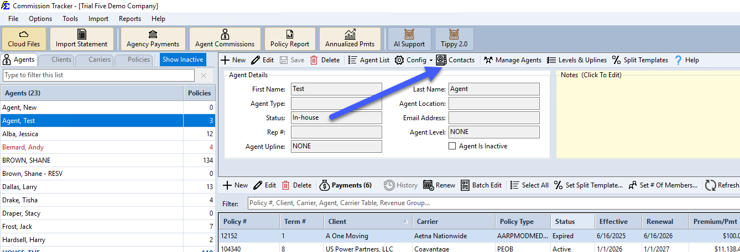
Task: Open Policy Report
Action: (x=290, y=39)
